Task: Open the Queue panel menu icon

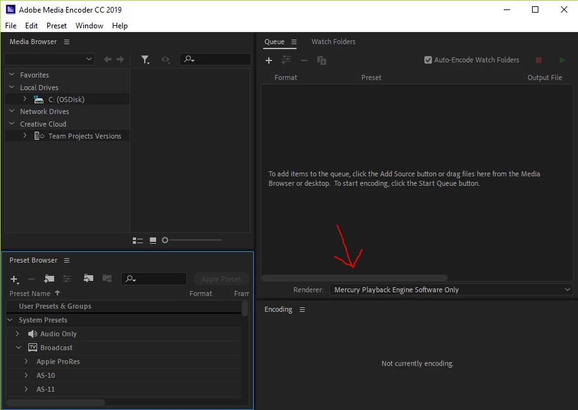Action: (294, 42)
